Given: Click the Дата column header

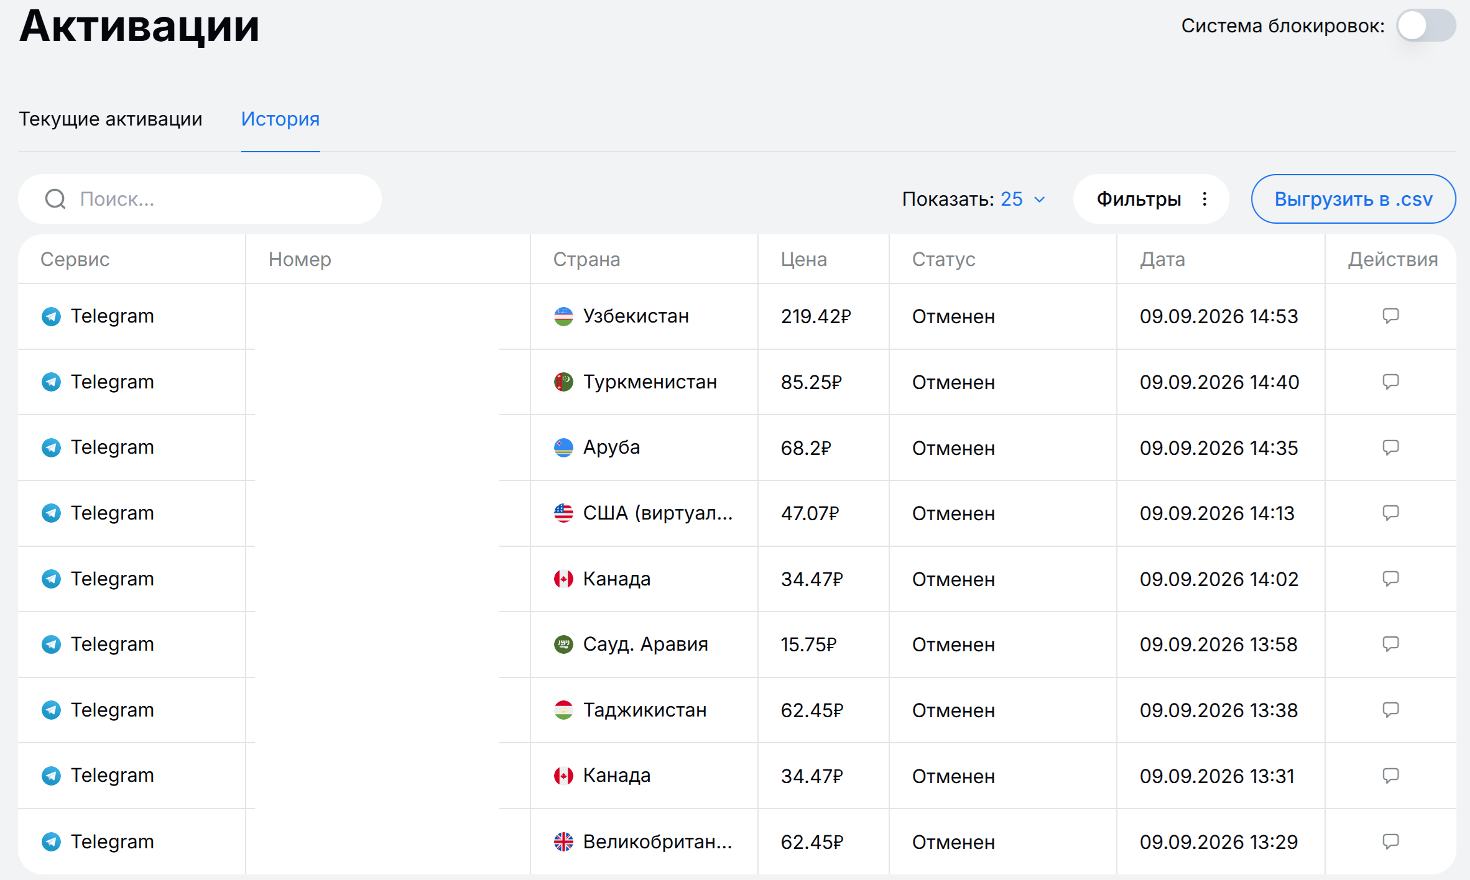Looking at the screenshot, I should click(x=1162, y=259).
